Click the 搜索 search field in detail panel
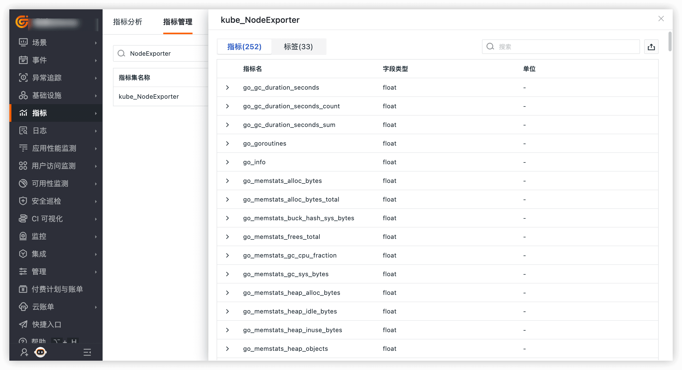This screenshot has width=682, height=370. [x=567, y=47]
